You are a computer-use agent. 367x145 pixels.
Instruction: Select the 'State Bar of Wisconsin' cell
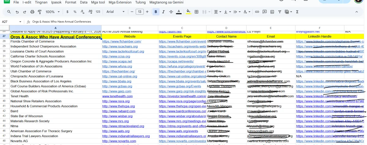55,116
